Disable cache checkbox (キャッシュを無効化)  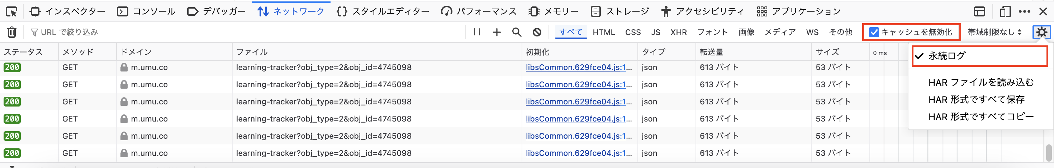(874, 32)
